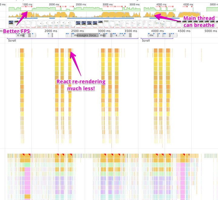
Task: Click '3500 ms' on the overview strip ruler
Action: point(134,5)
